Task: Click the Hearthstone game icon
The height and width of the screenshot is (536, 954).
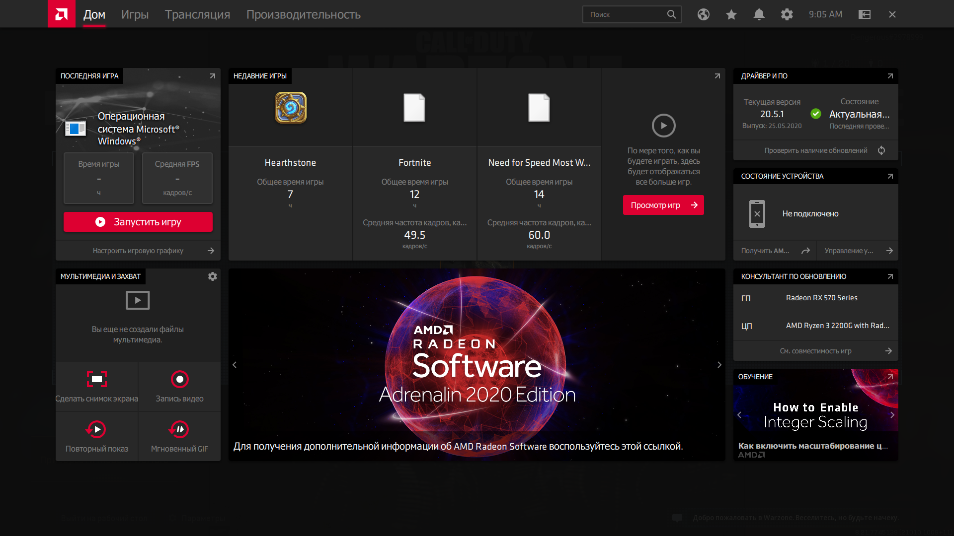Action: (291, 108)
